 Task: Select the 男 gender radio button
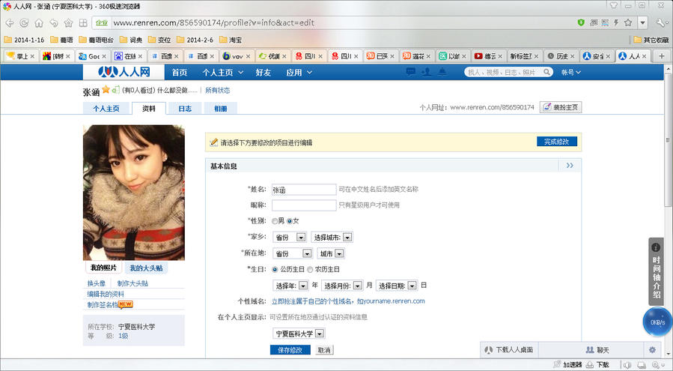tap(275, 221)
